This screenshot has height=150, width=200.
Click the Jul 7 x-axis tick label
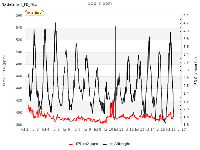coord(77,129)
